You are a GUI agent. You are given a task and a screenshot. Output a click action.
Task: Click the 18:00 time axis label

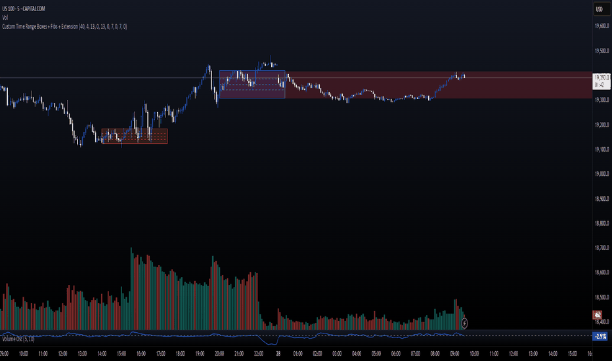coord(180,354)
